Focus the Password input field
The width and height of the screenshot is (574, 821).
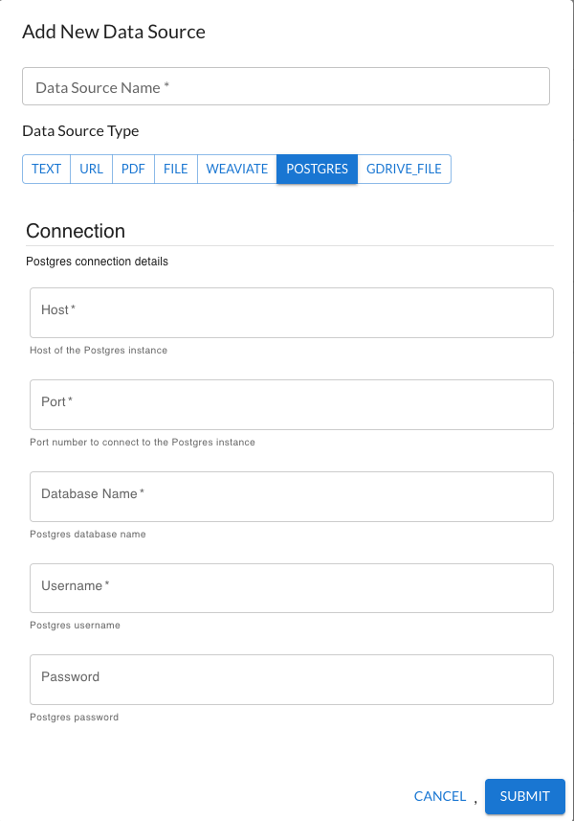(x=291, y=679)
